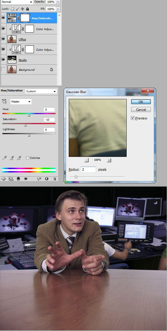This screenshot has height=331, width=167.
Task: Click the Saturation value field
Action: (x=49, y=120)
